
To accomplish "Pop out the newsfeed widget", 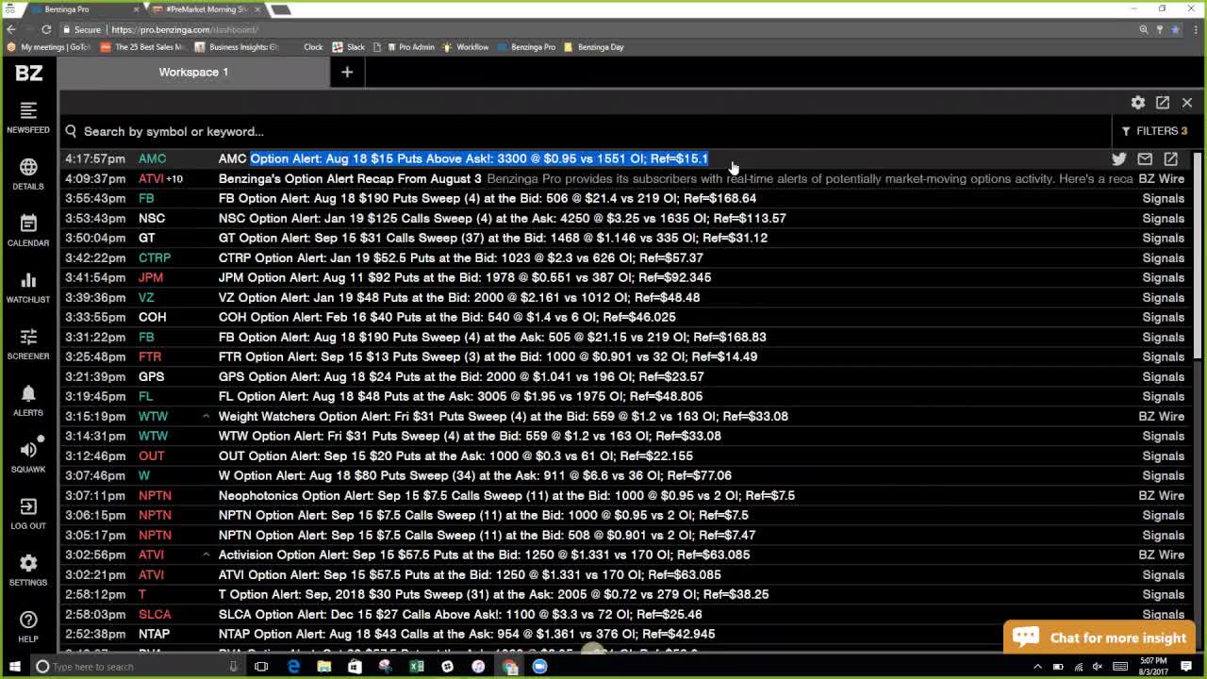I will pos(1163,102).
